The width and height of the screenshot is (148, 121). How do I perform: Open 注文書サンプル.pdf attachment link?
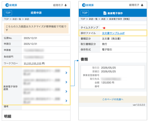(113, 33)
